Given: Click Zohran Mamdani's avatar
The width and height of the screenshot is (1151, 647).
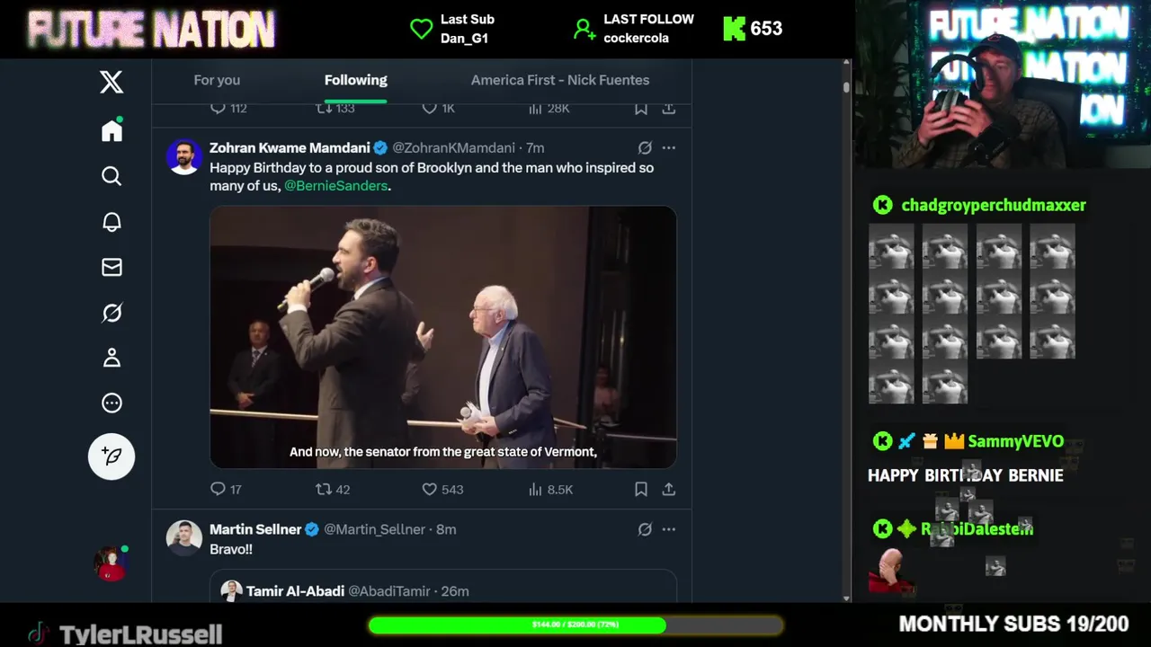Looking at the screenshot, I should [183, 156].
